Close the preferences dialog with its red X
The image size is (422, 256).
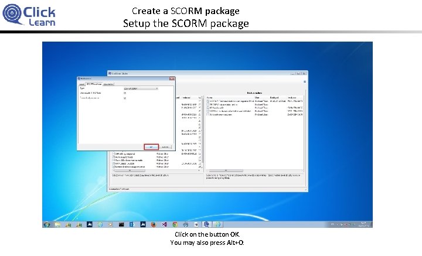pyautogui.click(x=172, y=78)
